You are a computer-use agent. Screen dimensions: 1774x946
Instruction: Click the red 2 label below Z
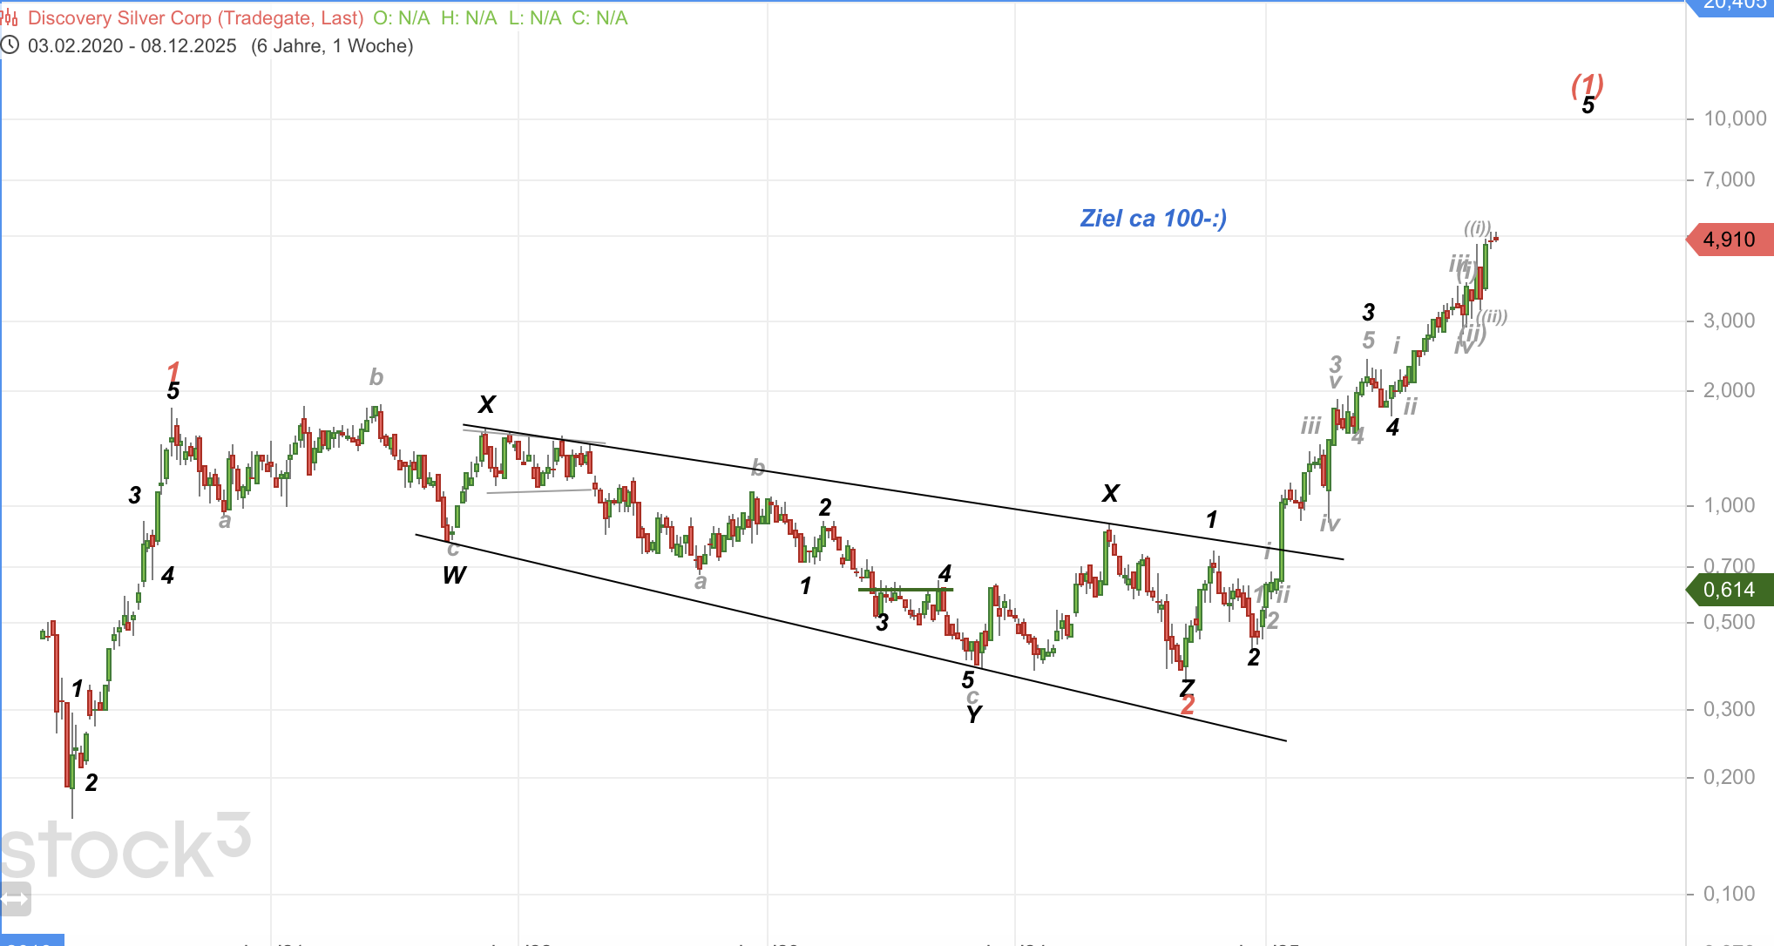tap(1188, 706)
